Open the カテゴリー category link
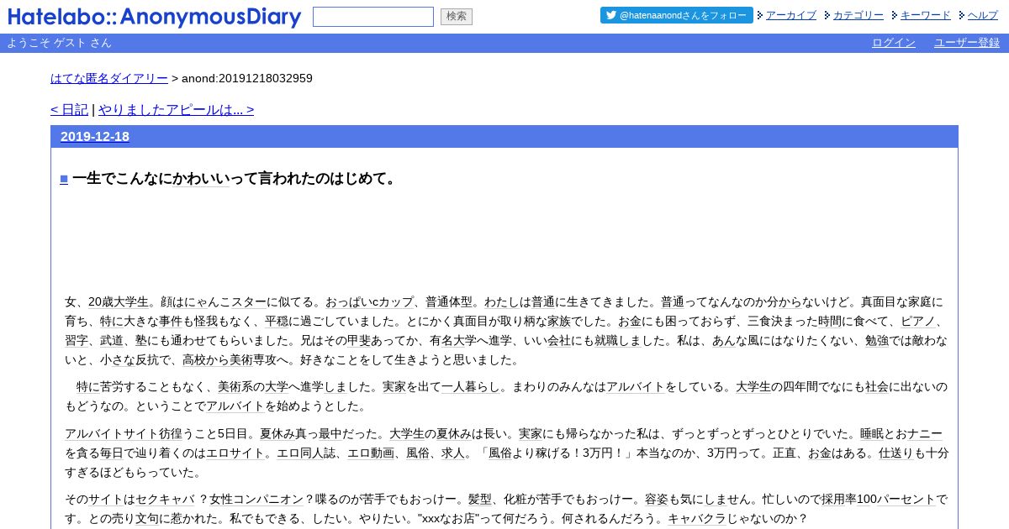 (x=858, y=15)
